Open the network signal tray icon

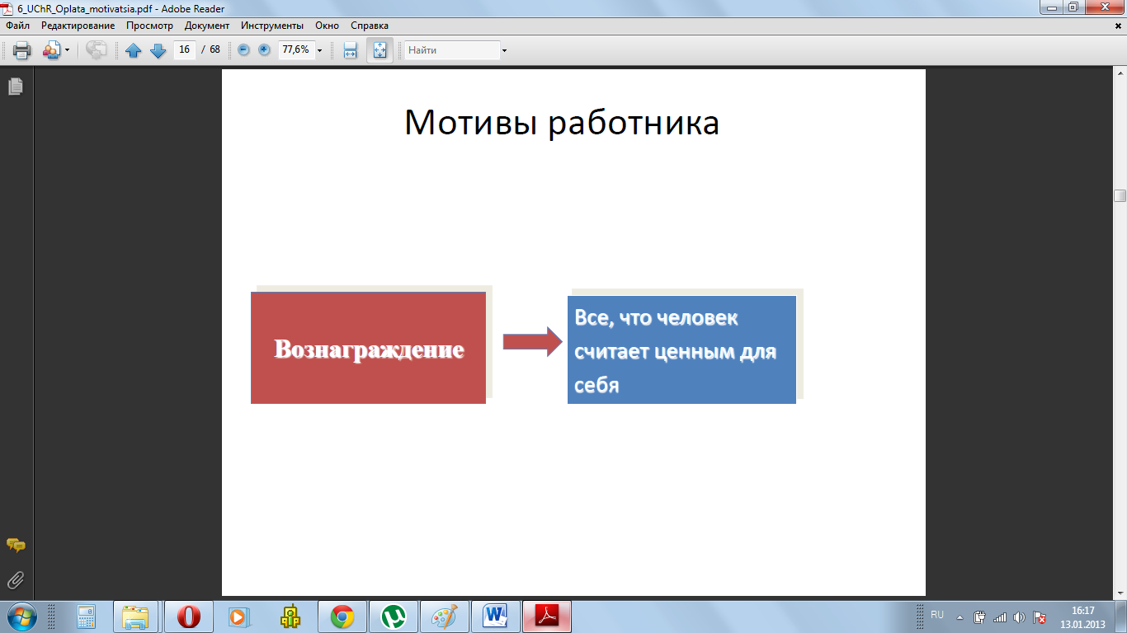click(x=1000, y=617)
